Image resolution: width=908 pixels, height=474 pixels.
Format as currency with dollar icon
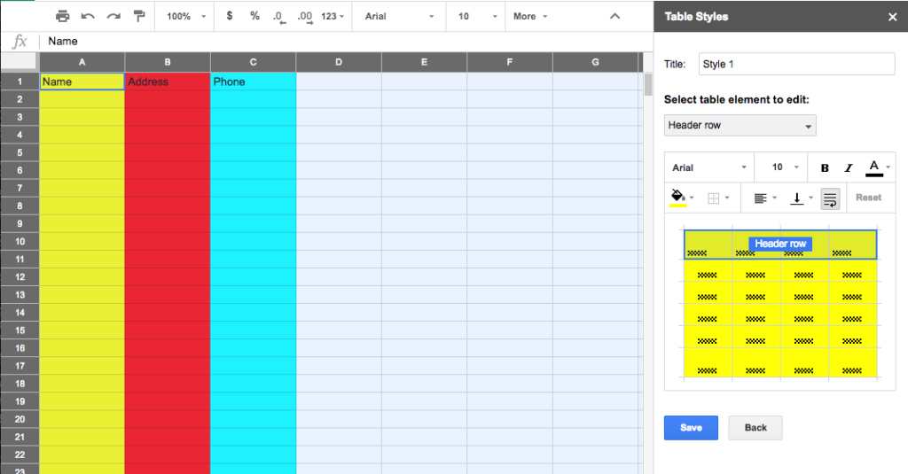(x=231, y=16)
